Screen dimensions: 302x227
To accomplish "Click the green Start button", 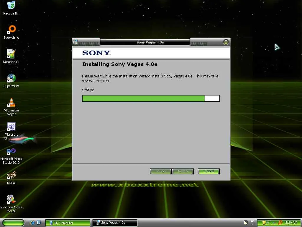I will [13, 223].
